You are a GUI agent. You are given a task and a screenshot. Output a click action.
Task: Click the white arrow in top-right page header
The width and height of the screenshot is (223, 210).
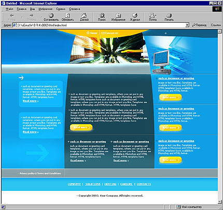(165, 33)
